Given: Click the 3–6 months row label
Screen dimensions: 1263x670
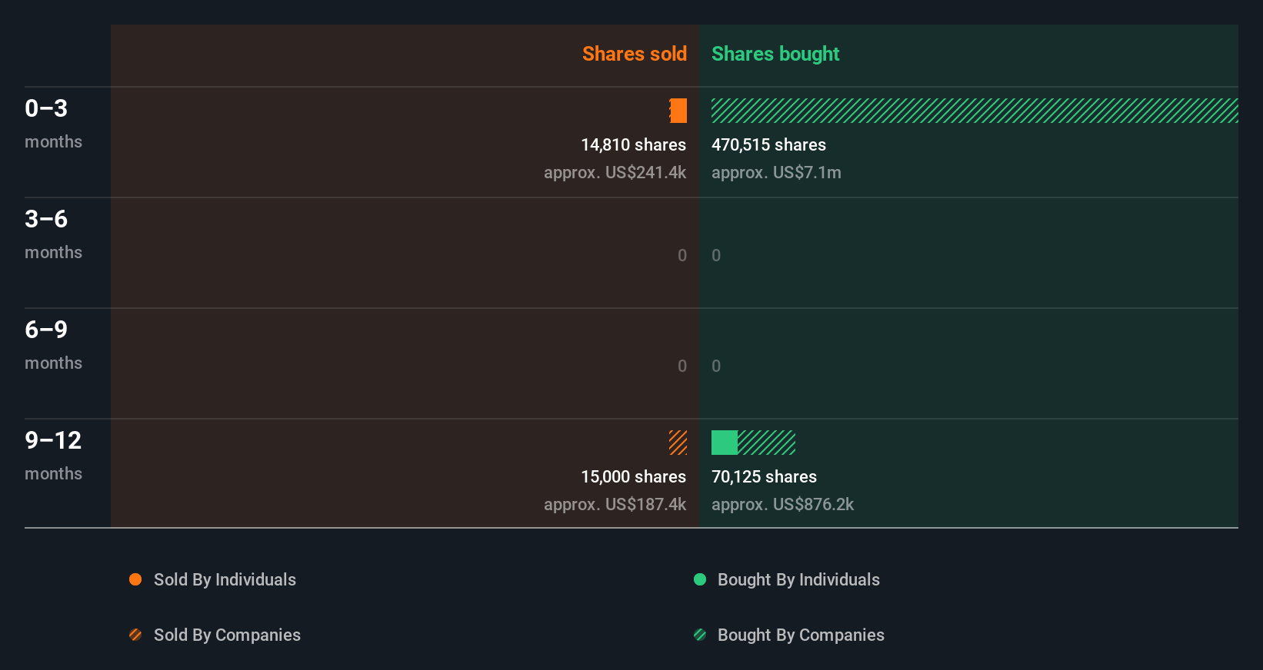Looking at the screenshot, I should click(x=53, y=234).
